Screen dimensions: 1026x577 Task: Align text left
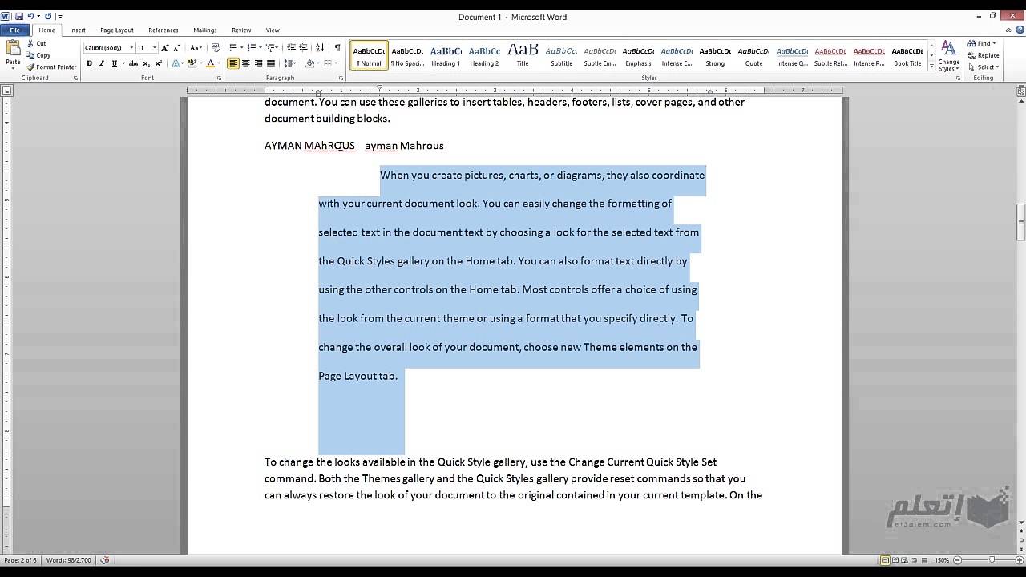pos(233,63)
